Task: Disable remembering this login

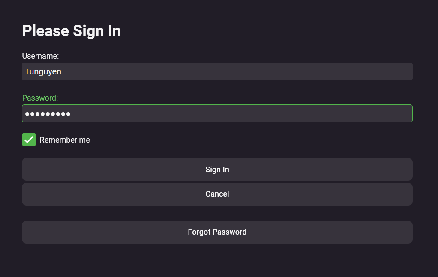Action: coord(29,140)
